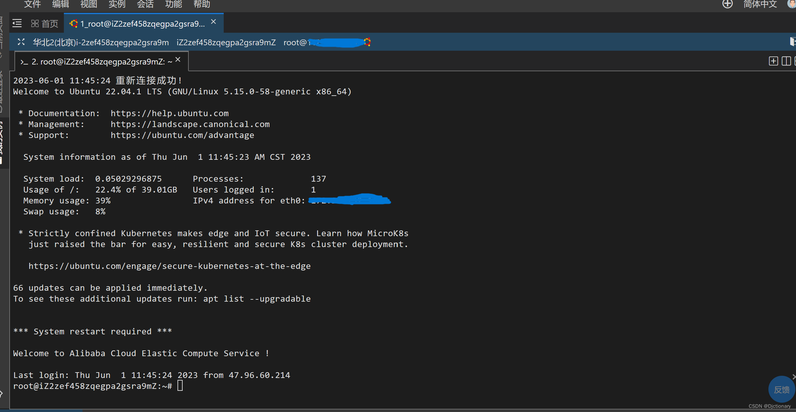Click the globe language icon

click(x=728, y=4)
